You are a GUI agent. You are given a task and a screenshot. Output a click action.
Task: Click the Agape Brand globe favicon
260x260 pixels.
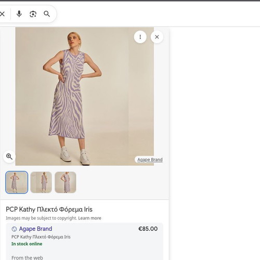14,229
